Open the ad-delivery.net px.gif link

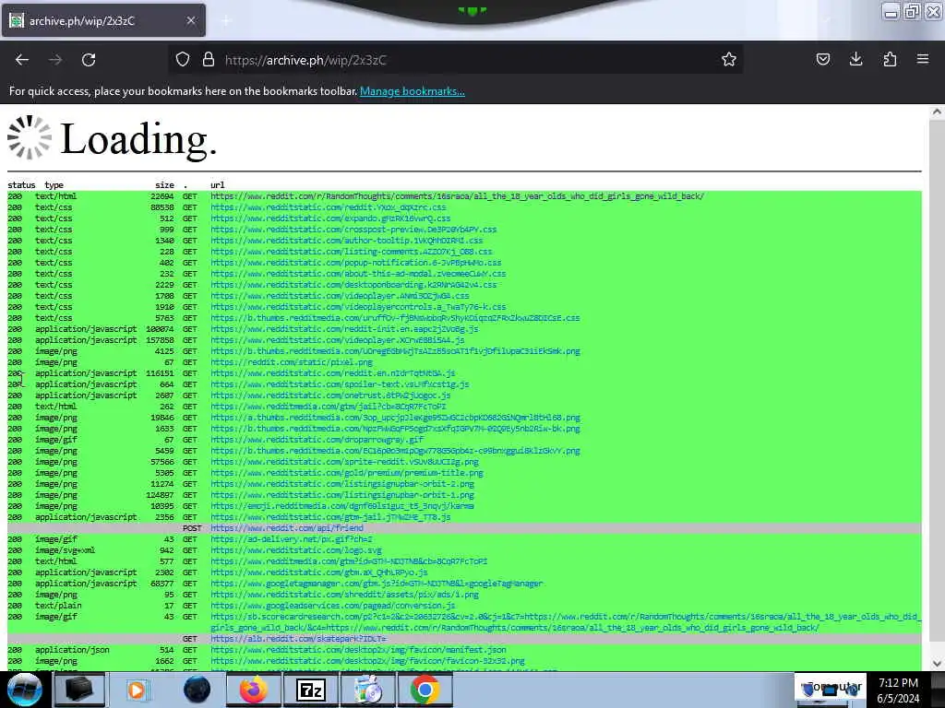(x=291, y=538)
